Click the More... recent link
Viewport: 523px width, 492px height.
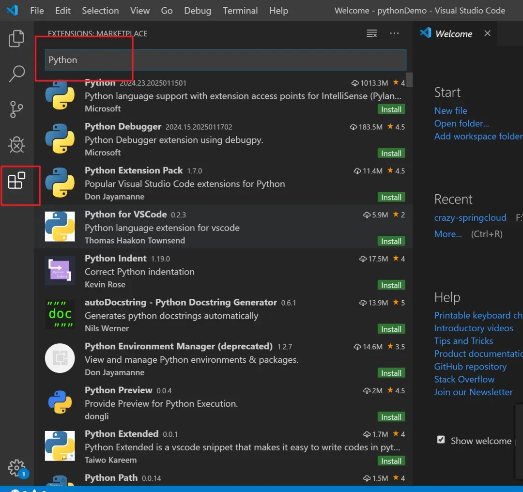click(x=448, y=234)
